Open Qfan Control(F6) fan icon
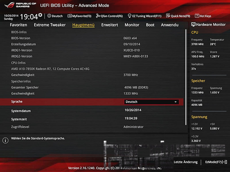230x172 pixels. [x=98, y=16]
